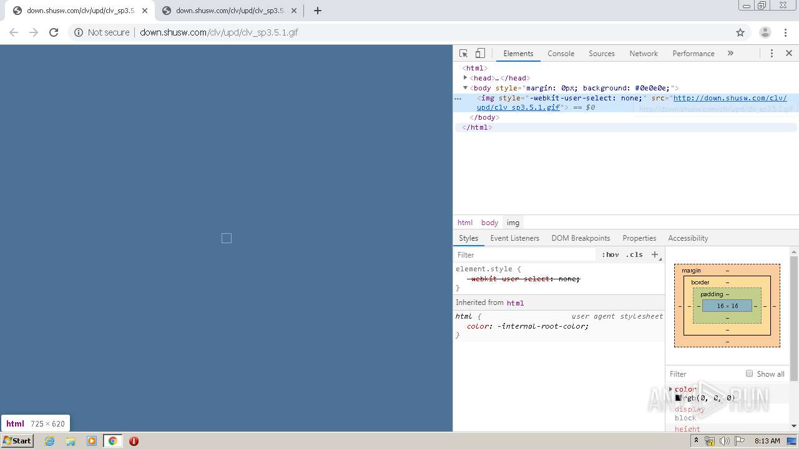Image resolution: width=799 pixels, height=449 pixels.
Task: Go back with browser back arrow
Action: (x=14, y=32)
